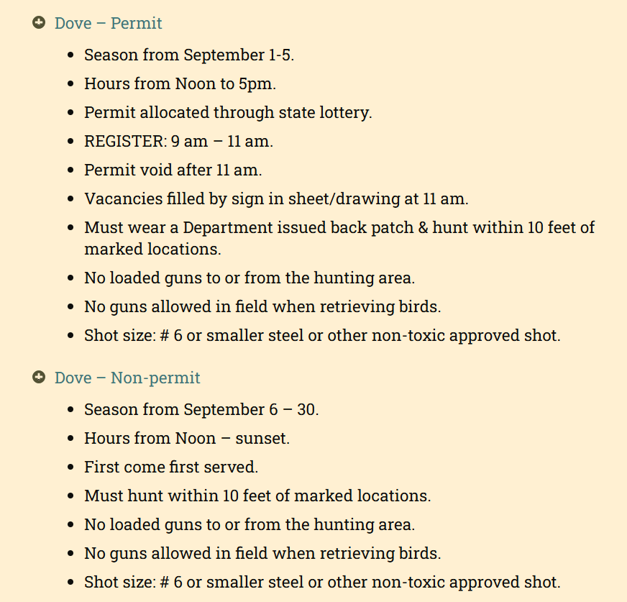Select 'Permit allocated through state lottery' line
The width and height of the screenshot is (627, 602).
pos(228,112)
